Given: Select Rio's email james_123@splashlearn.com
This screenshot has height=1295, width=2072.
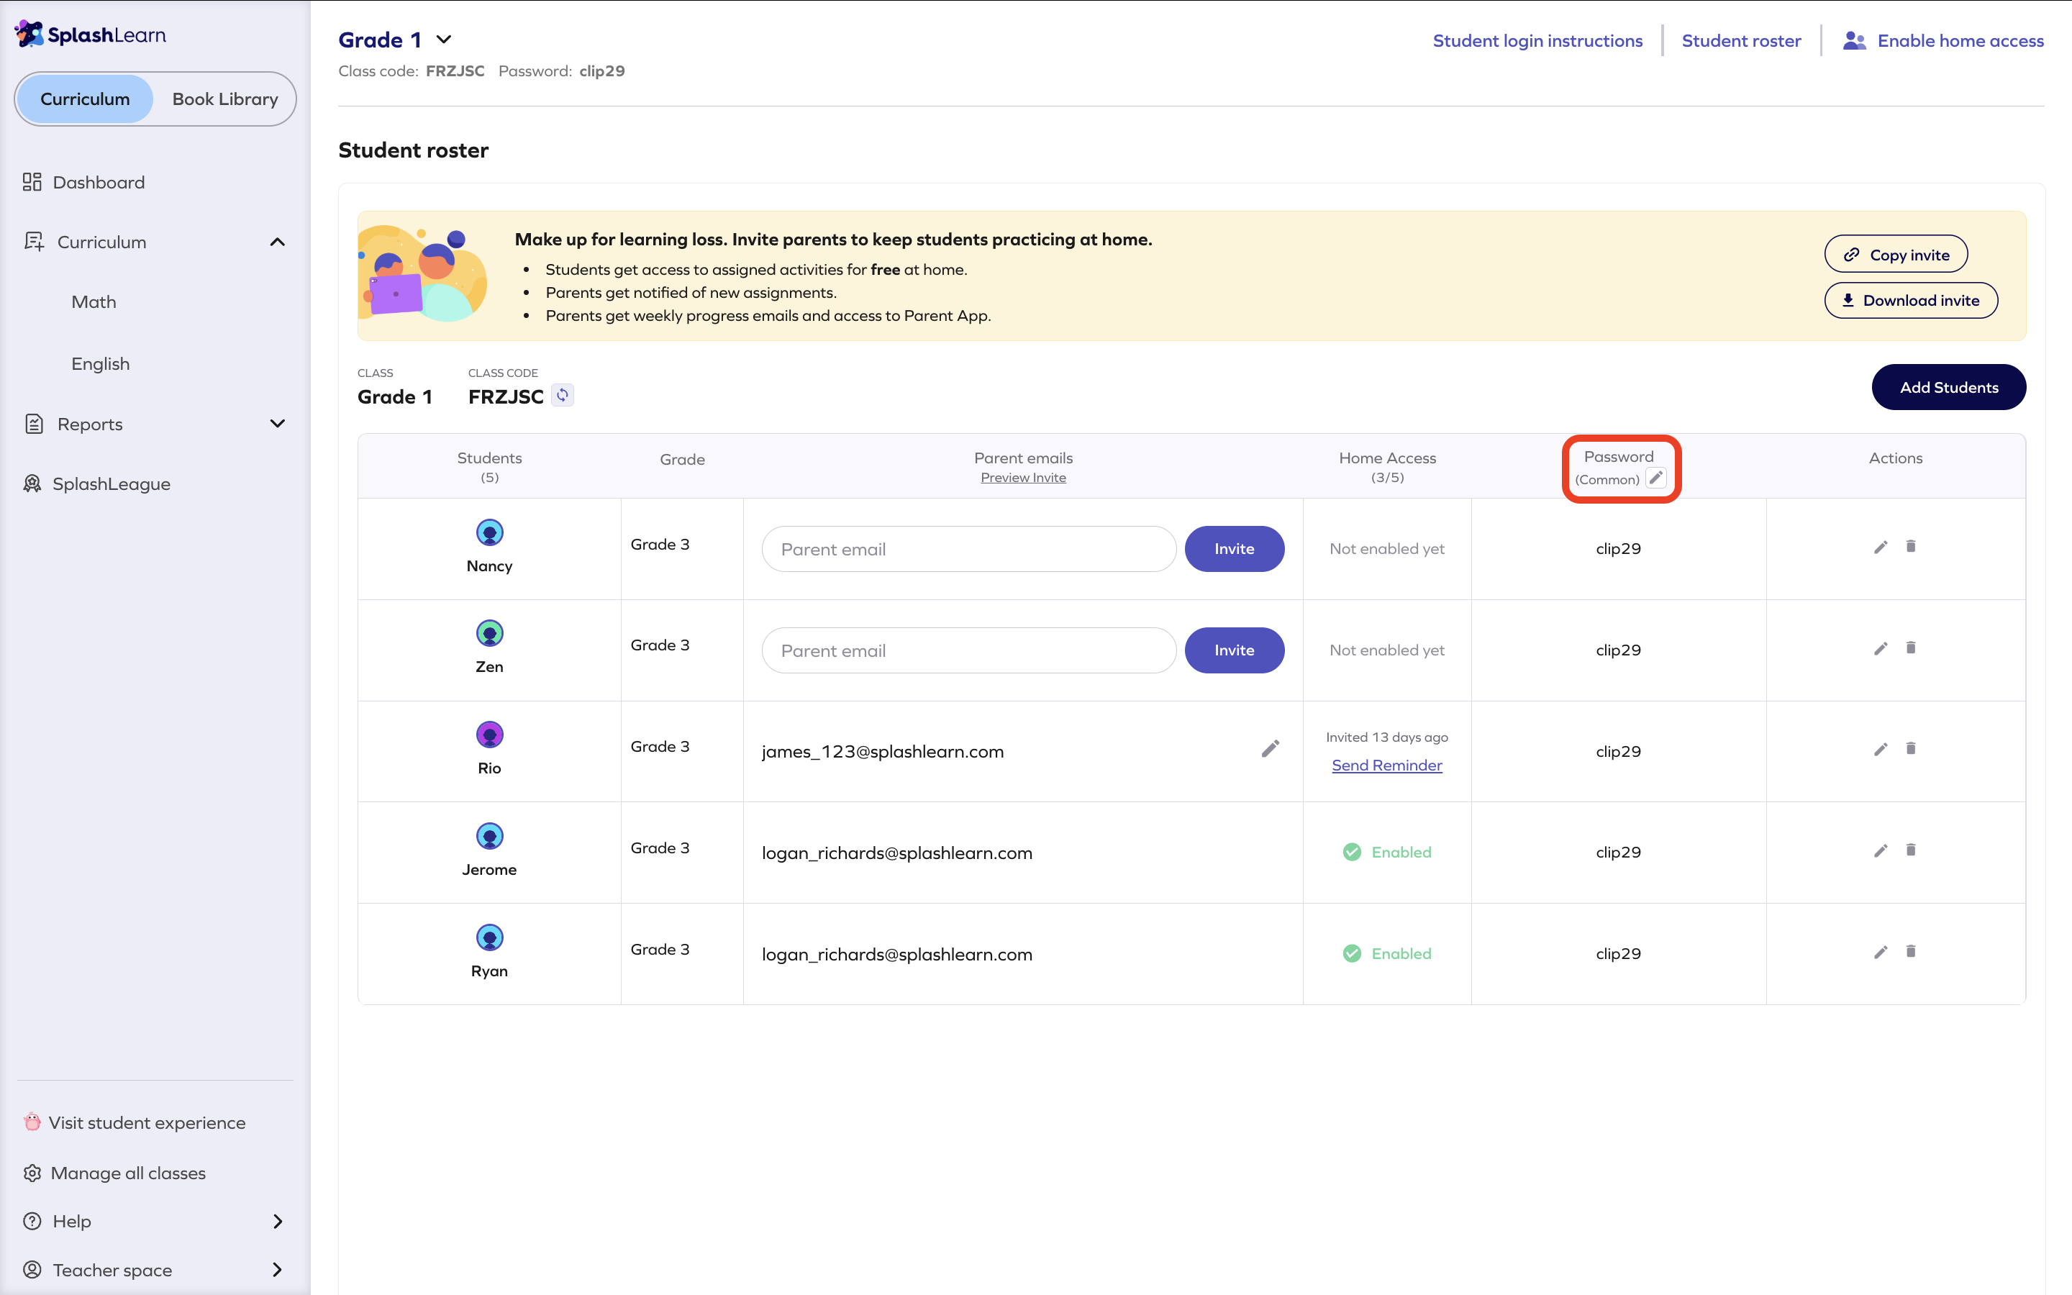Looking at the screenshot, I should click(883, 751).
